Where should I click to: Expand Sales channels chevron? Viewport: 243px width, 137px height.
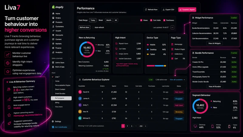click(70, 58)
